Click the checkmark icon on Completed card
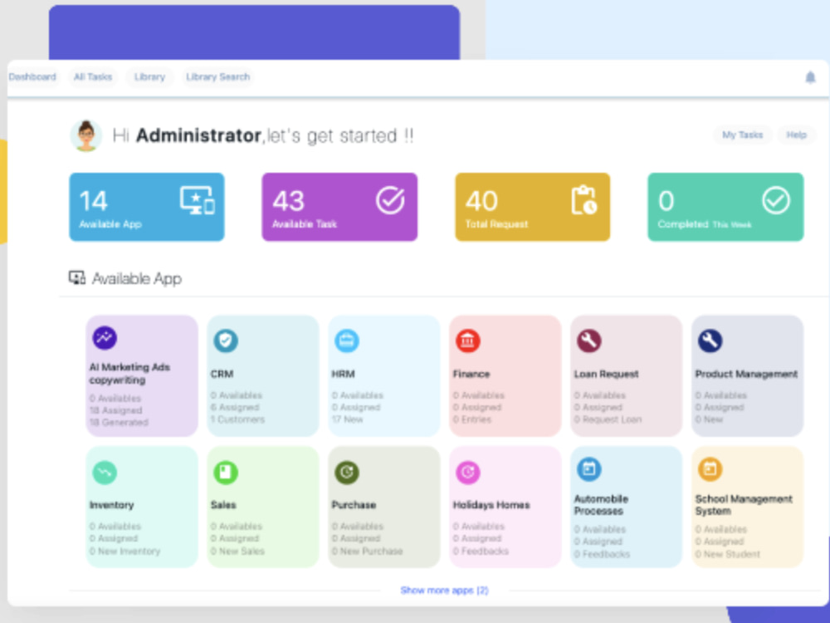Image resolution: width=830 pixels, height=623 pixels. coord(776,200)
